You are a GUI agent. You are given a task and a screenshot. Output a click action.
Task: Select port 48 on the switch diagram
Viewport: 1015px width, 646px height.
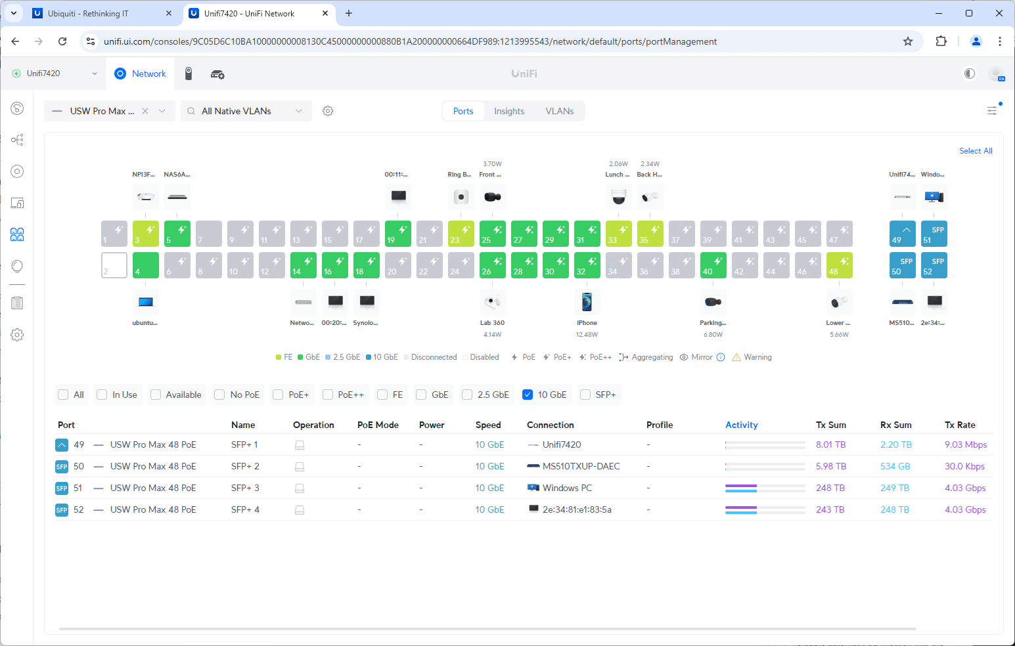[840, 265]
